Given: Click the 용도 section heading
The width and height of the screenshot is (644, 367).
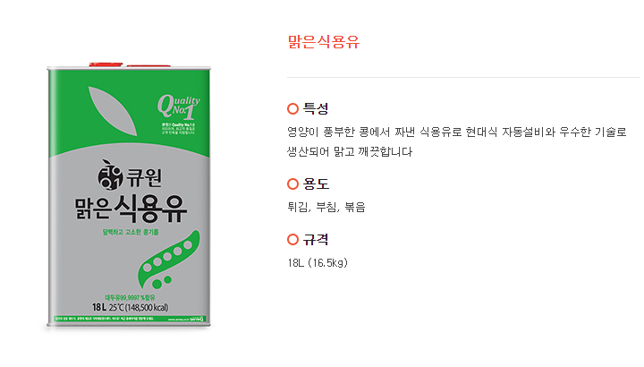Looking at the screenshot, I should coord(316,183).
